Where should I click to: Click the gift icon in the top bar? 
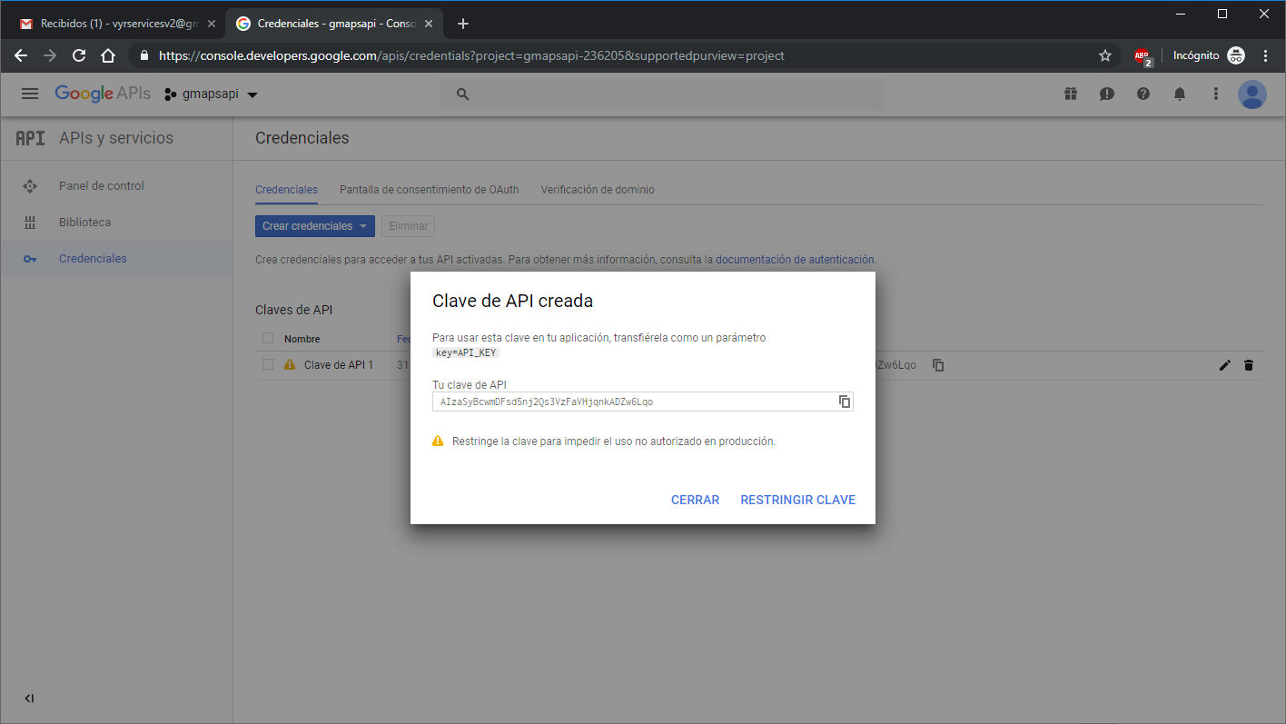coord(1071,94)
